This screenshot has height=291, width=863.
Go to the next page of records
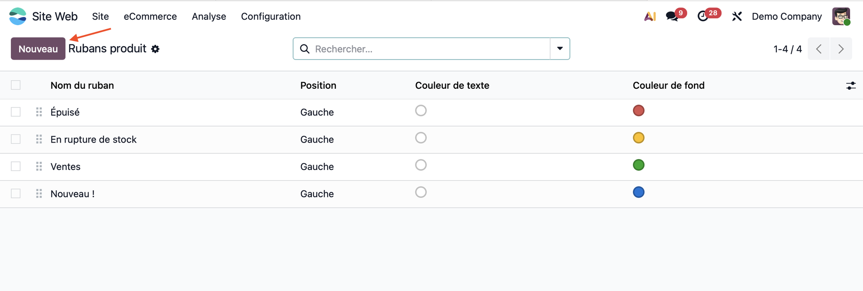coord(841,49)
